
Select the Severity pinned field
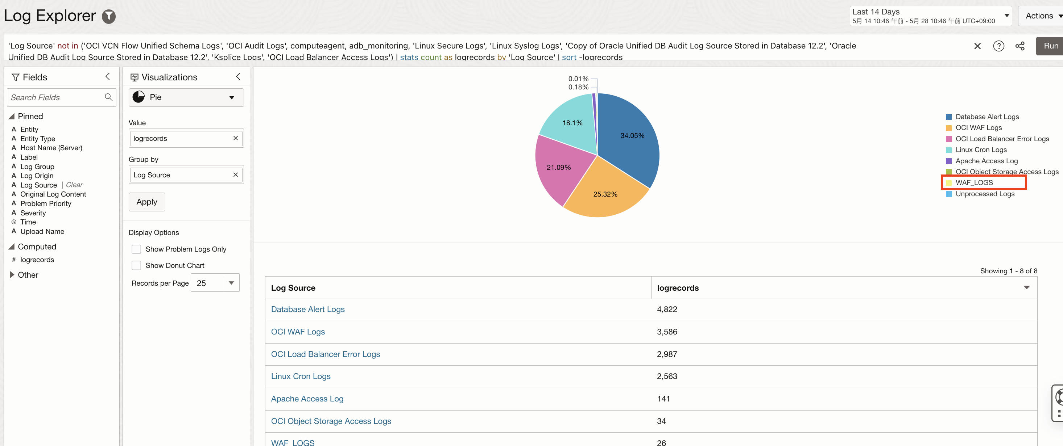point(33,213)
